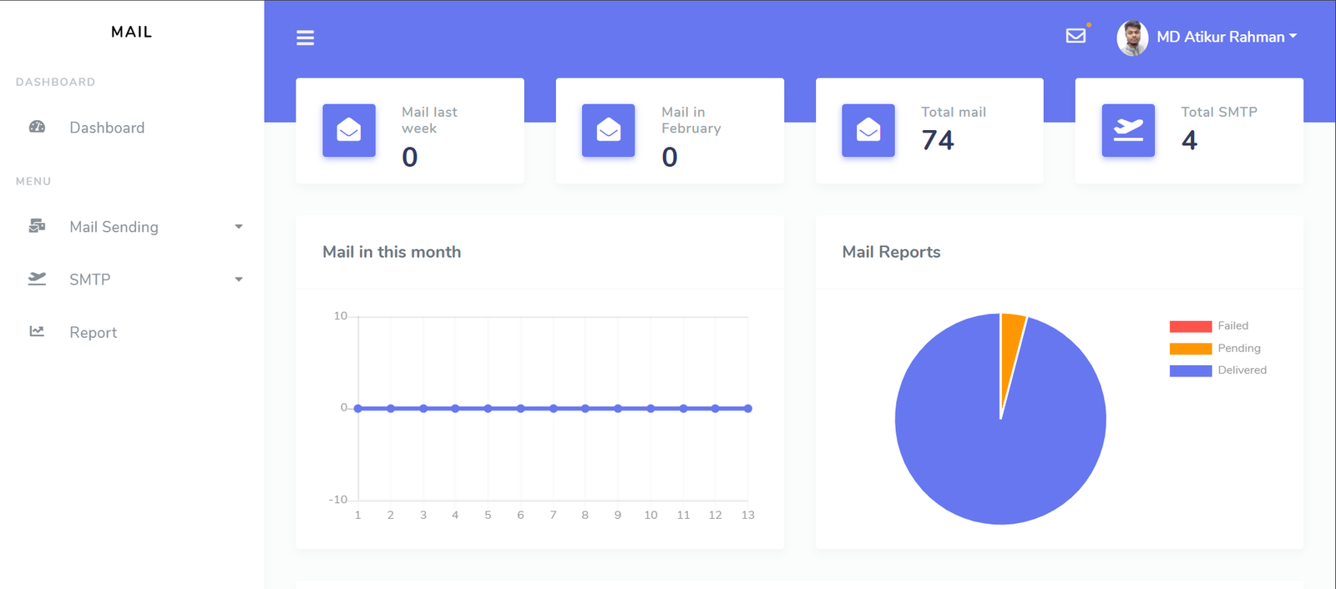1336x589 pixels.
Task: Toggle the Pending legend entry
Action: (1217, 348)
